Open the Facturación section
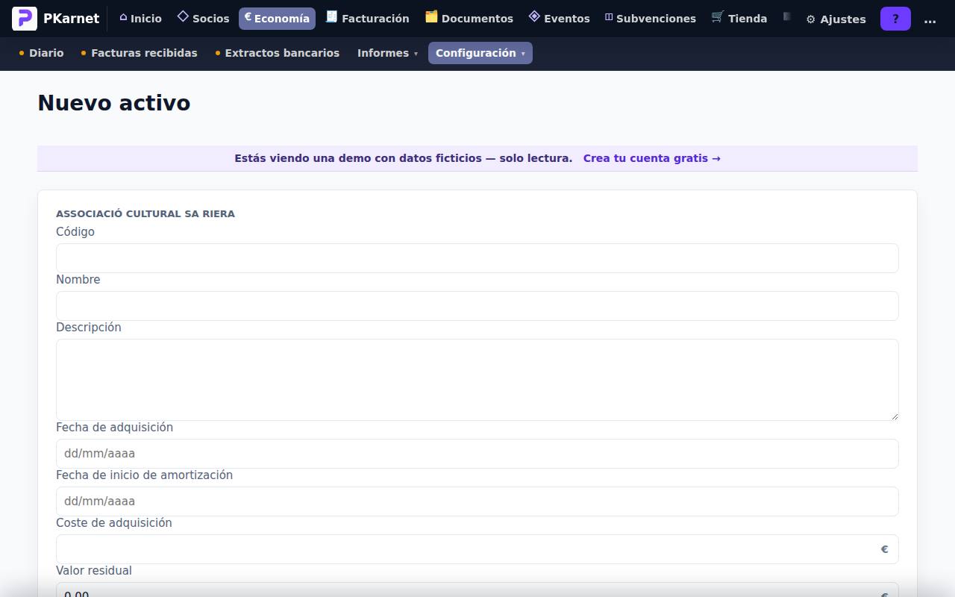The width and height of the screenshot is (955, 597). click(x=368, y=19)
